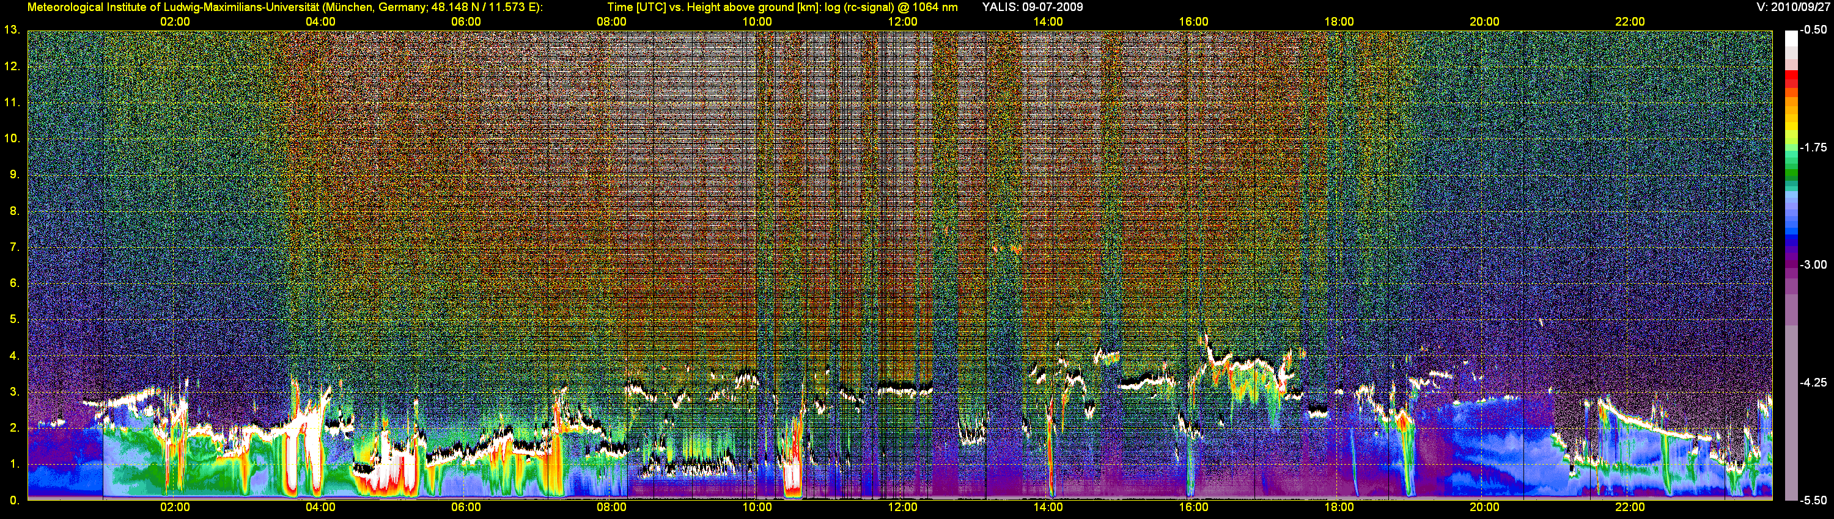
Task: Select the 20:00 label on the top time axis
Action: coord(1484,22)
